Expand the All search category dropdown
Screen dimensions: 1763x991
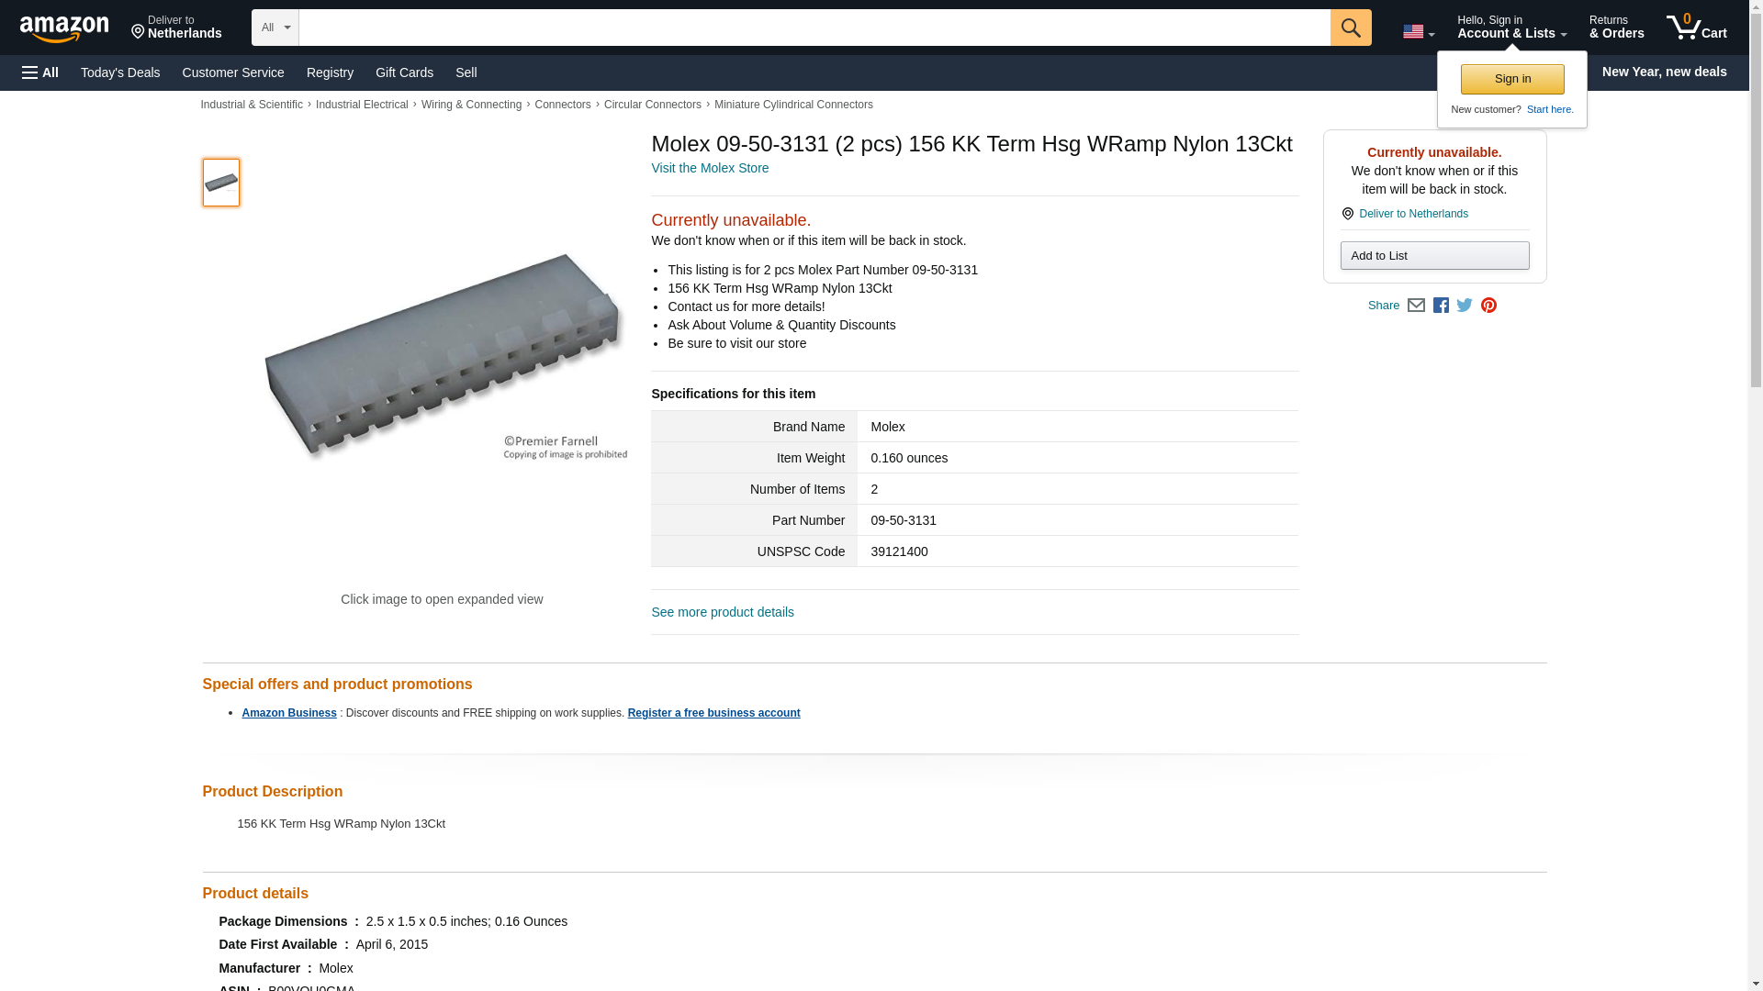275,28
